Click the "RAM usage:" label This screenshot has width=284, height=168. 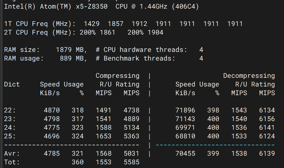click(24, 59)
